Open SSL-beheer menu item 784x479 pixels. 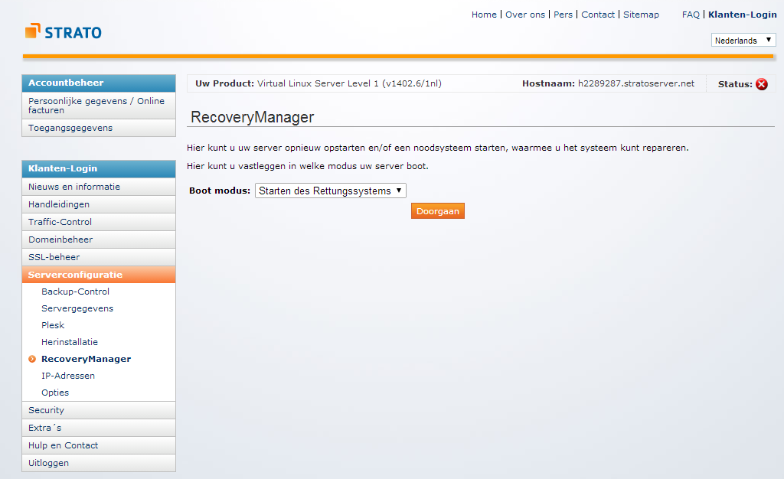pyautogui.click(x=54, y=257)
